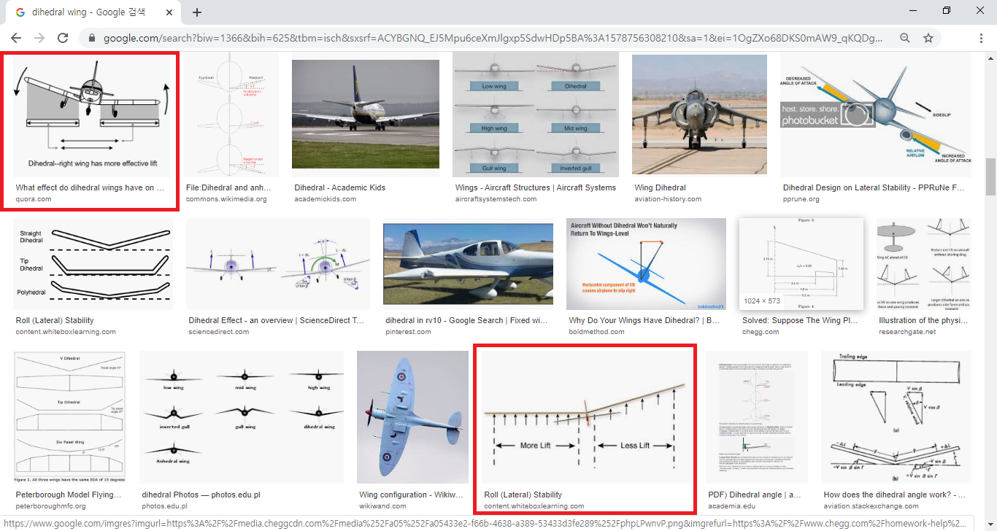Click 'Illustration of the physi...' title
This screenshot has width=997, height=531.
tap(923, 320)
